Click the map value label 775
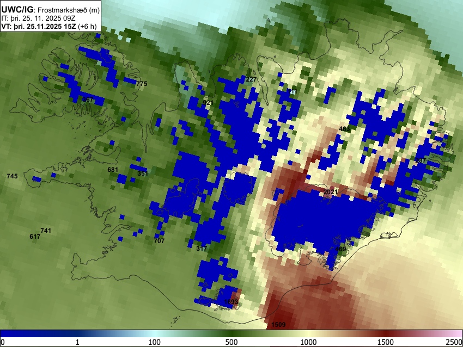 142,84
